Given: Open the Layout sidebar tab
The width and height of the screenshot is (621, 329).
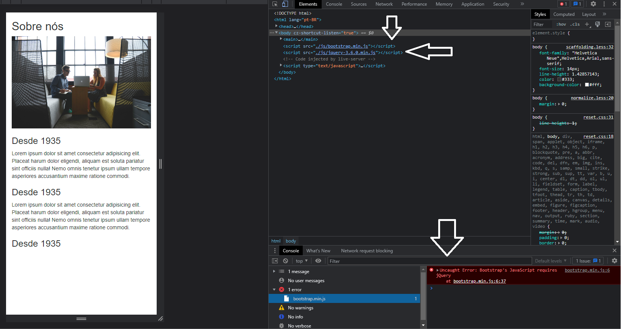Looking at the screenshot, I should (x=589, y=14).
